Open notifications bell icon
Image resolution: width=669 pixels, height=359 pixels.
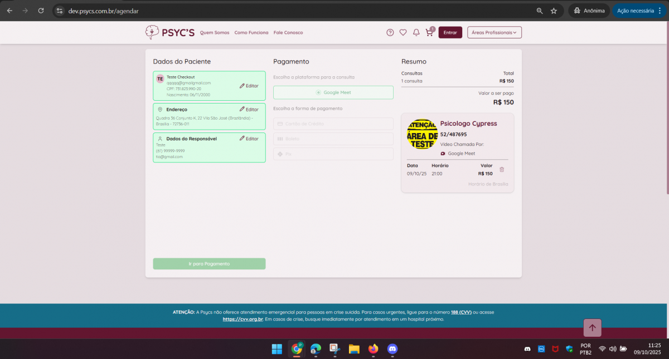pos(416,32)
